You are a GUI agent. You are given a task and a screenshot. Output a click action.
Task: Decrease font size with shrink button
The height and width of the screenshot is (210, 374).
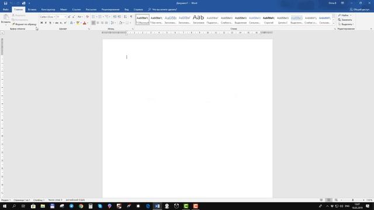point(73,17)
